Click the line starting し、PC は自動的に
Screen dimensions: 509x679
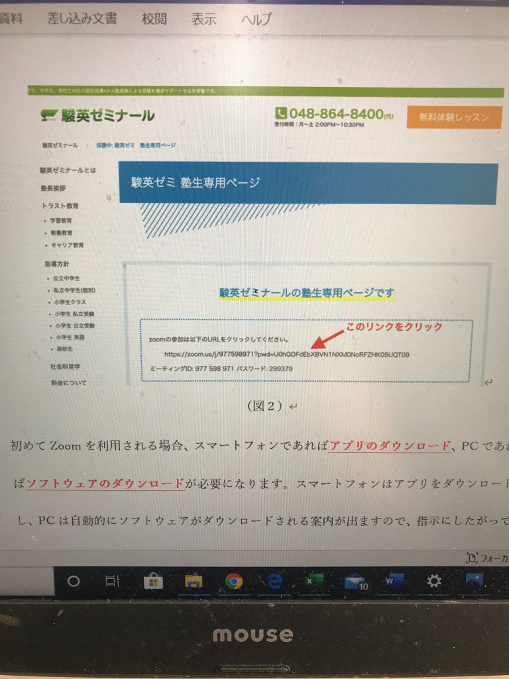(x=262, y=521)
